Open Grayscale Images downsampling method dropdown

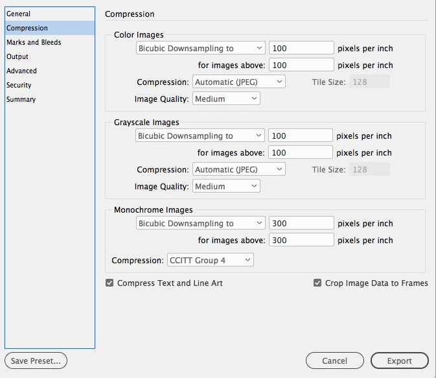pos(200,136)
